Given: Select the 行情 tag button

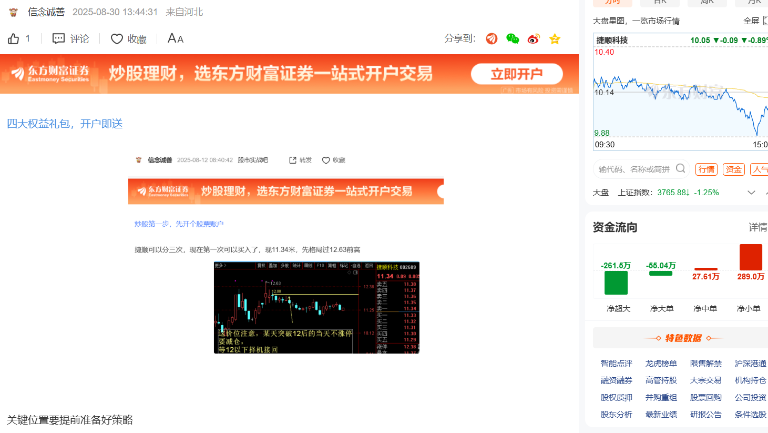Looking at the screenshot, I should click(x=706, y=169).
